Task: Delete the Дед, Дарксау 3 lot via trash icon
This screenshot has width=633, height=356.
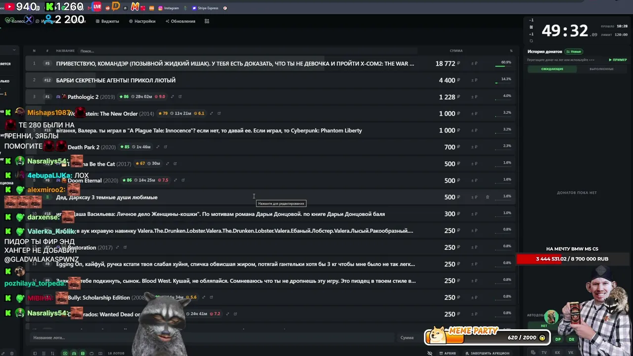Action: point(487,197)
